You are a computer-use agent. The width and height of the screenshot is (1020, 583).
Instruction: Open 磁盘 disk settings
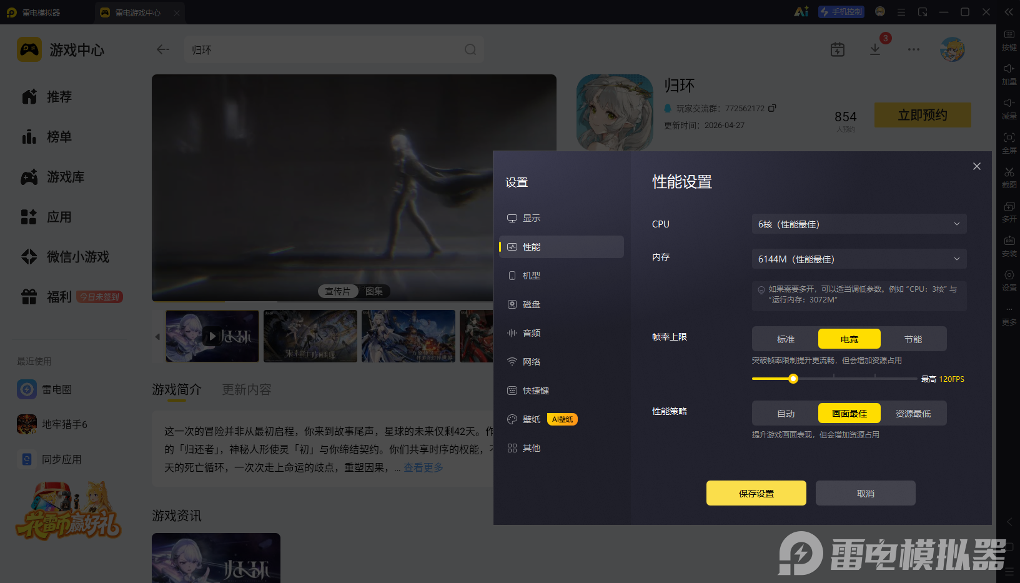561,304
